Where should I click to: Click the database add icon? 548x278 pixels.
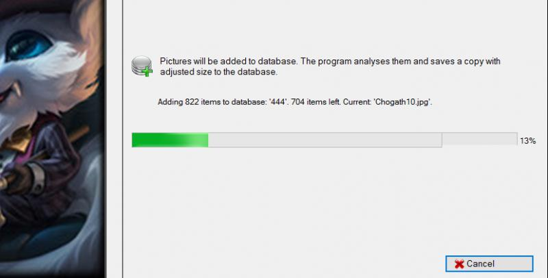142,66
